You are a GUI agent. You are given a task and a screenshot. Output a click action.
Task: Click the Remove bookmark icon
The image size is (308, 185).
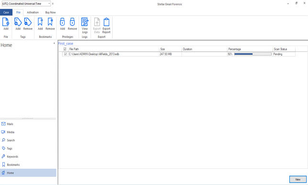coord(50,22)
